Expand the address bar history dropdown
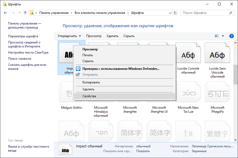This screenshot has width=238, height=158. point(171,13)
